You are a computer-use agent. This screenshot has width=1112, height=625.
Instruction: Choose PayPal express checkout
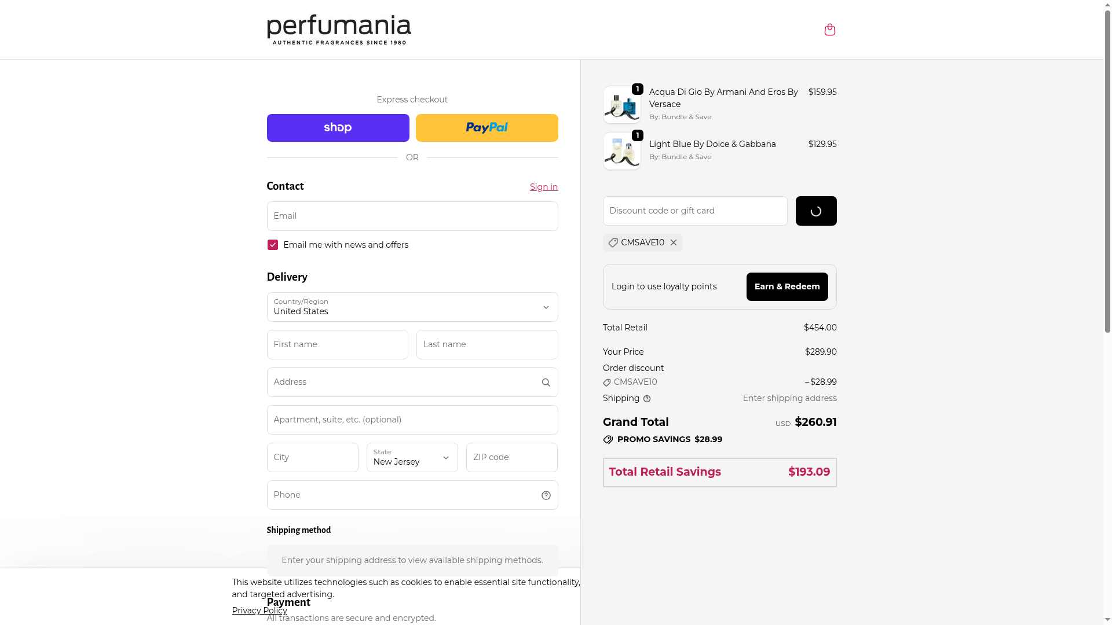(x=487, y=128)
